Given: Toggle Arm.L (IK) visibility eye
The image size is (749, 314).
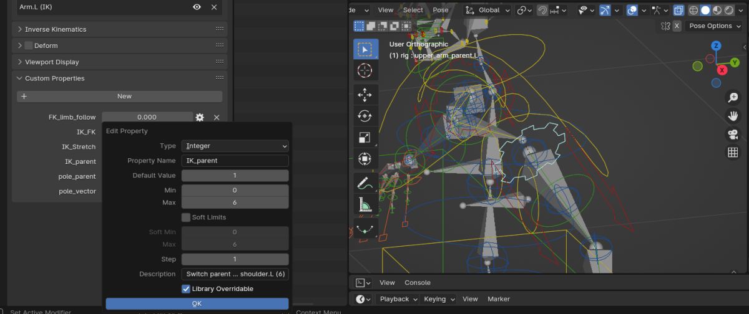Looking at the screenshot, I should pos(197,7).
